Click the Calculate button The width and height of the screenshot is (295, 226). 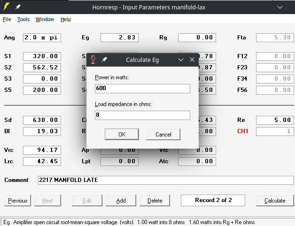click(275, 201)
